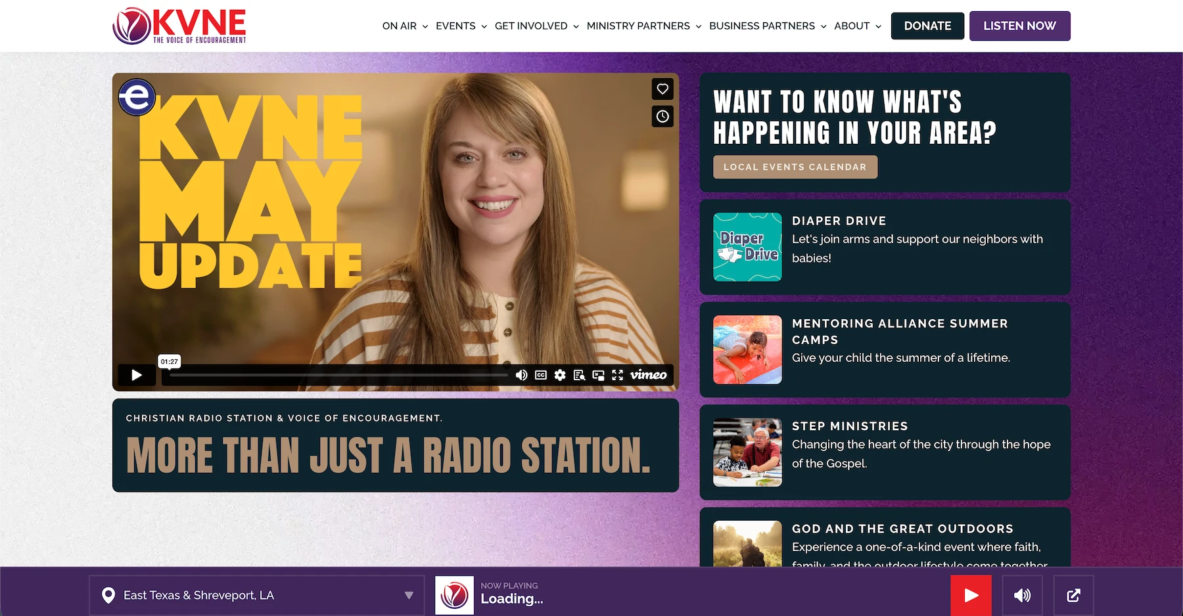Open MENTORING ALLIANCE SUMMER CAMPS heading

tap(900, 332)
